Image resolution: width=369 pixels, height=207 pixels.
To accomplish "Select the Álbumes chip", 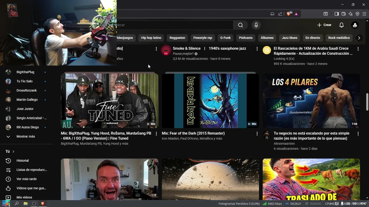I will 267,38.
